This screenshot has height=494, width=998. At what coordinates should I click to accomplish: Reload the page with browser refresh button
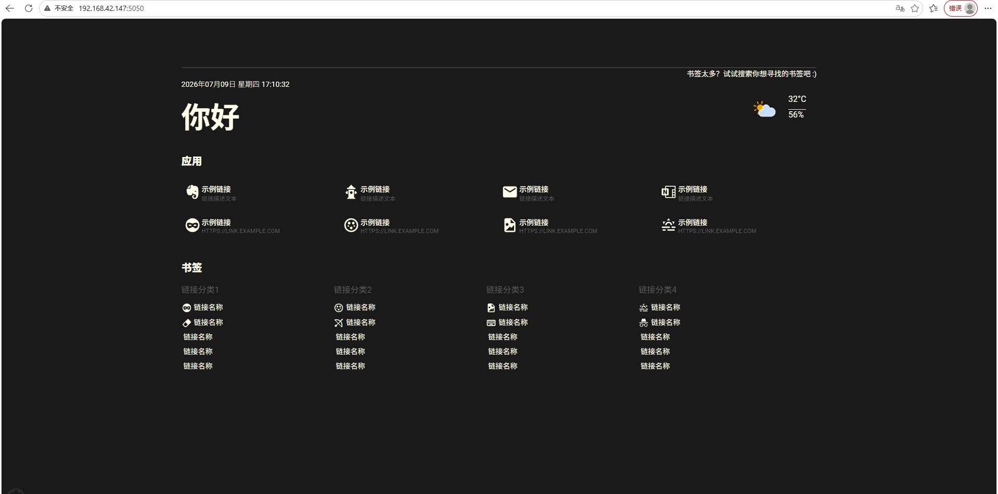click(29, 8)
